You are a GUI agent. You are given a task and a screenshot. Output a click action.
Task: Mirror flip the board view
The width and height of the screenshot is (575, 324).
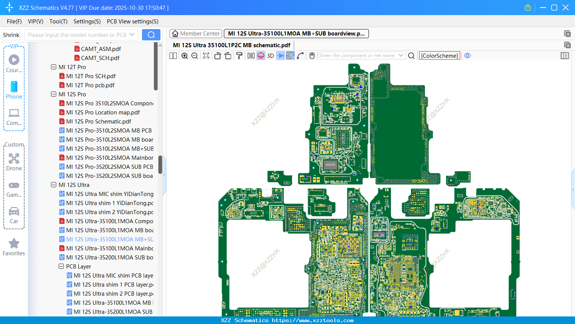coord(251,56)
